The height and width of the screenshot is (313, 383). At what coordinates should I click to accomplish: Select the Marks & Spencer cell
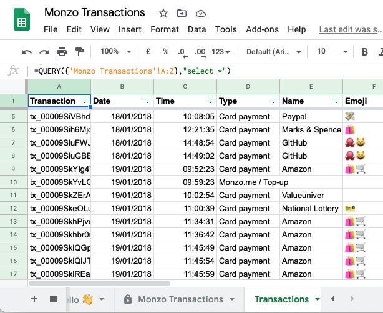(311, 130)
